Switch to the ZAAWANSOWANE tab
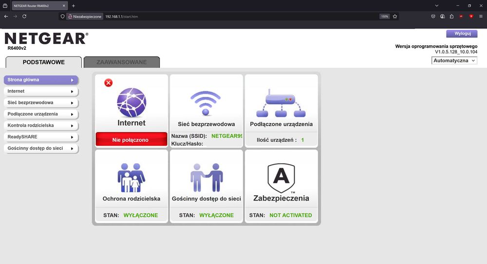The height and width of the screenshot is (264, 487). pyautogui.click(x=122, y=62)
